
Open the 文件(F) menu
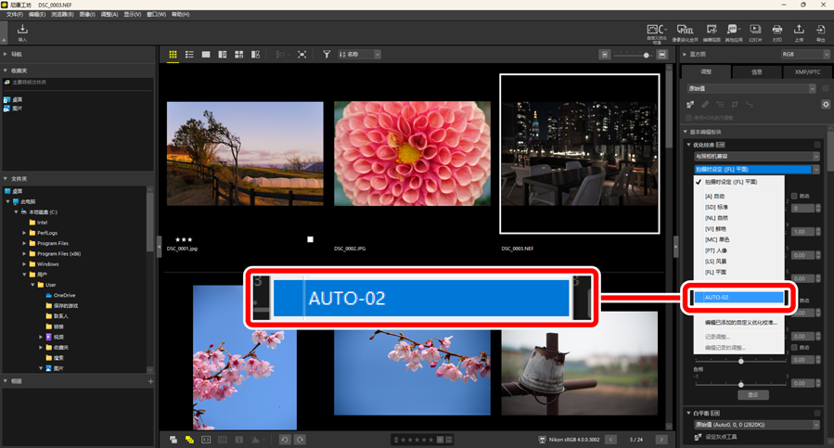coord(15,15)
